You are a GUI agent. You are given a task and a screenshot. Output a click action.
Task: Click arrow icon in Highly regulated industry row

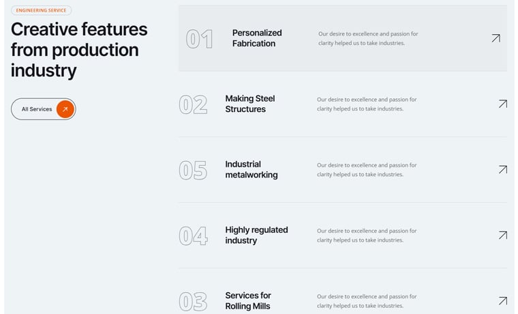502,235
